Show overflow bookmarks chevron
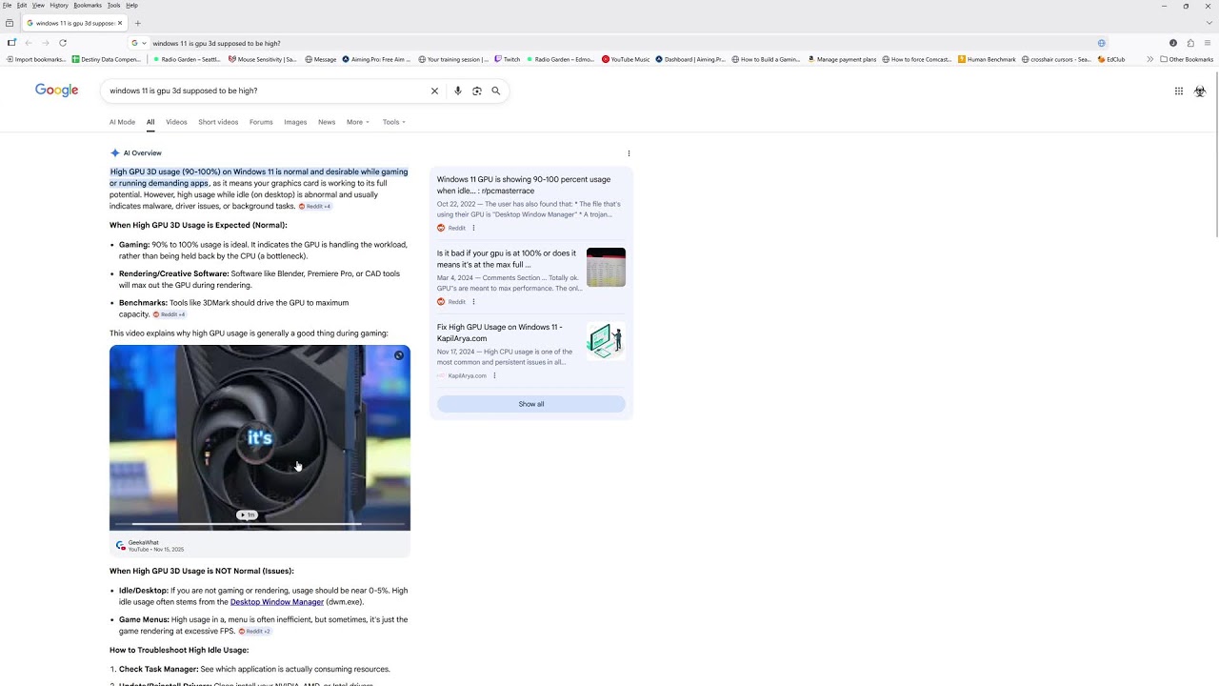 pyautogui.click(x=1149, y=59)
